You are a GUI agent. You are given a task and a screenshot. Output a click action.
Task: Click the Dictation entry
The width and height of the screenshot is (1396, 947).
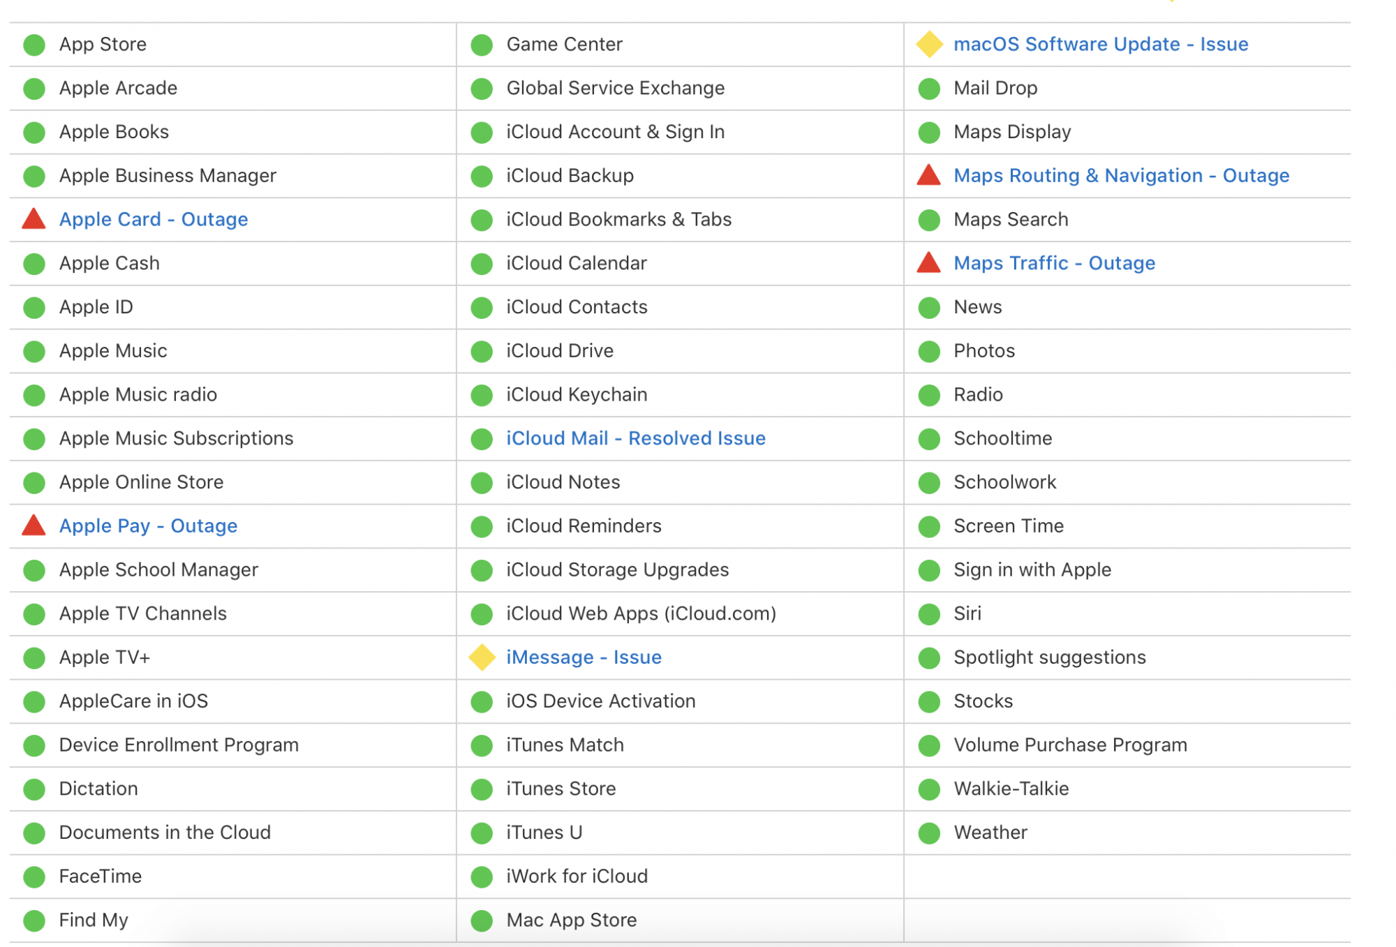coord(99,789)
